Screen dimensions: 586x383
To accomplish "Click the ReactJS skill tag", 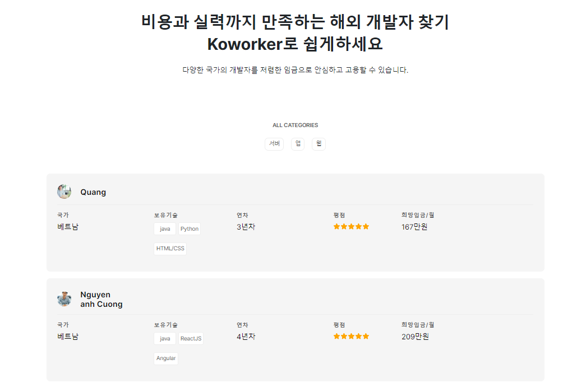I will click(x=191, y=339).
